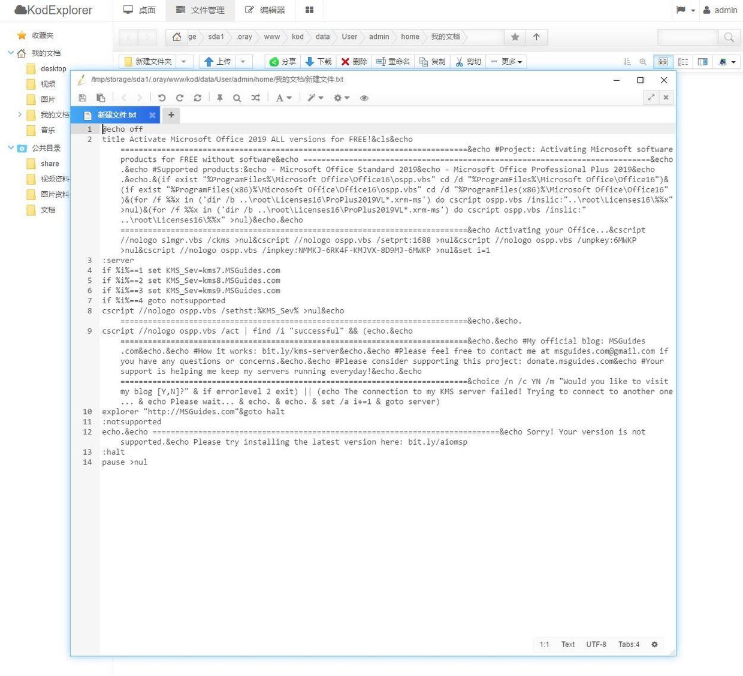Open search with the magnifier icon in editor
The image size is (743, 676).
tap(237, 98)
